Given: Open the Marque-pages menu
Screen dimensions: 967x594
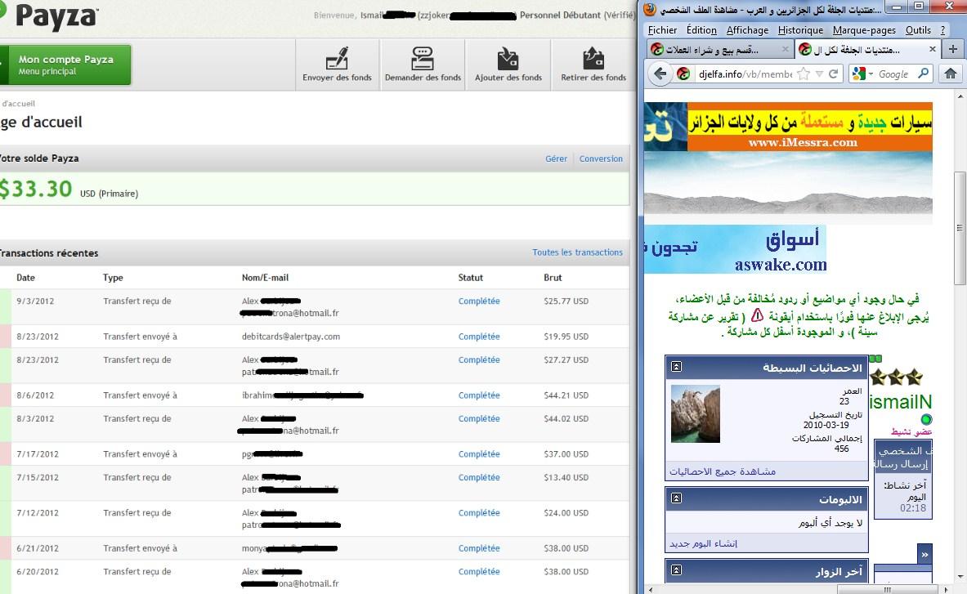Looking at the screenshot, I should click(864, 30).
